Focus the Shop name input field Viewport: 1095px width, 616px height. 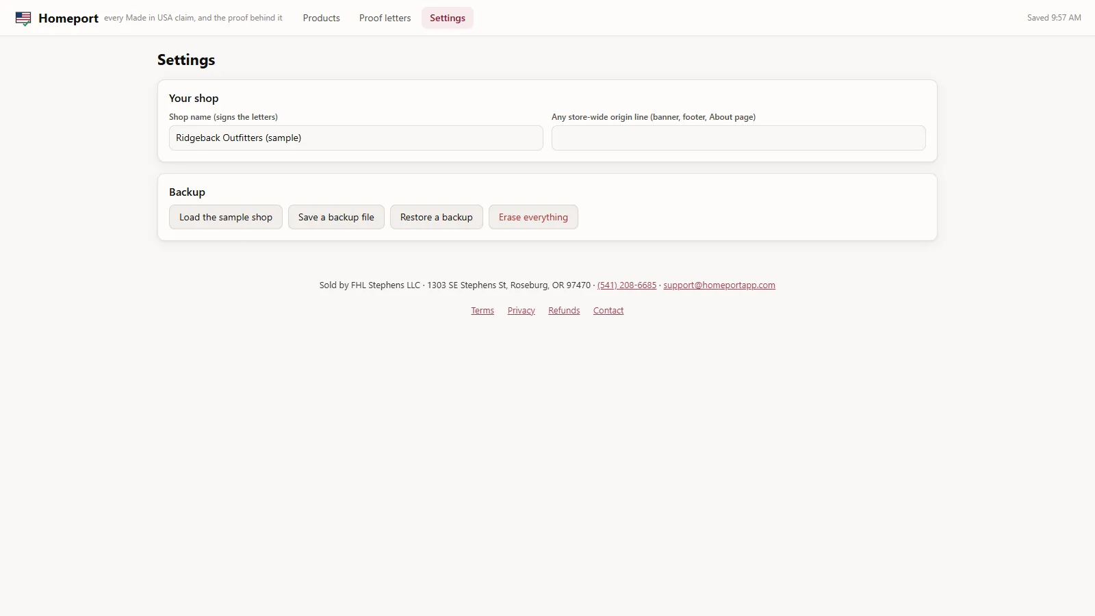[x=356, y=138]
